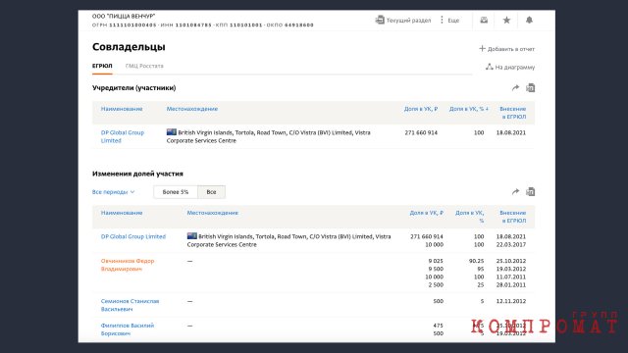Image resolution: width=628 pixels, height=353 pixels.
Task: Sort share changes by Доля в УК, ₽ header
Action: [426, 213]
